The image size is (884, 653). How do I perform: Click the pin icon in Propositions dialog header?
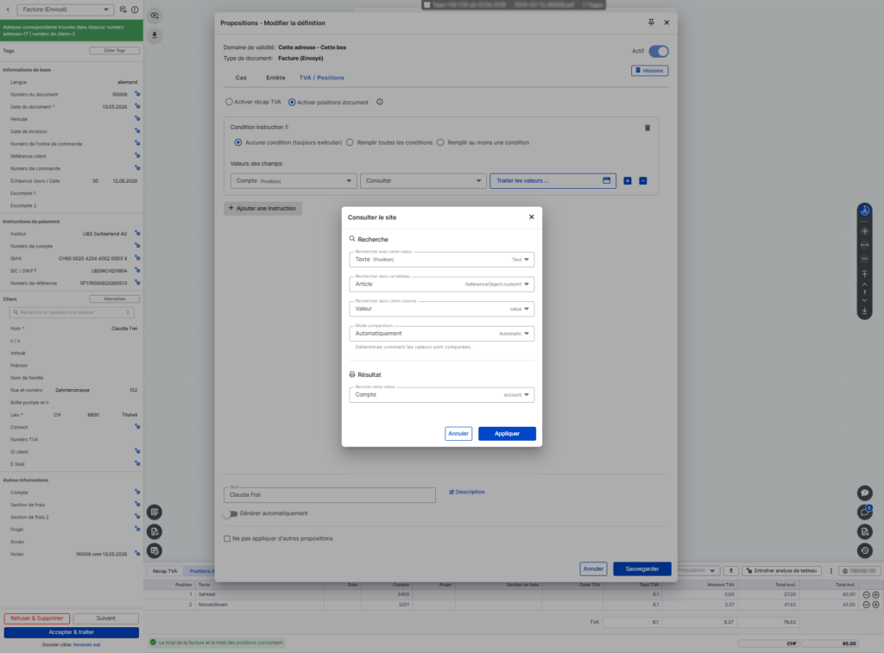coord(651,22)
